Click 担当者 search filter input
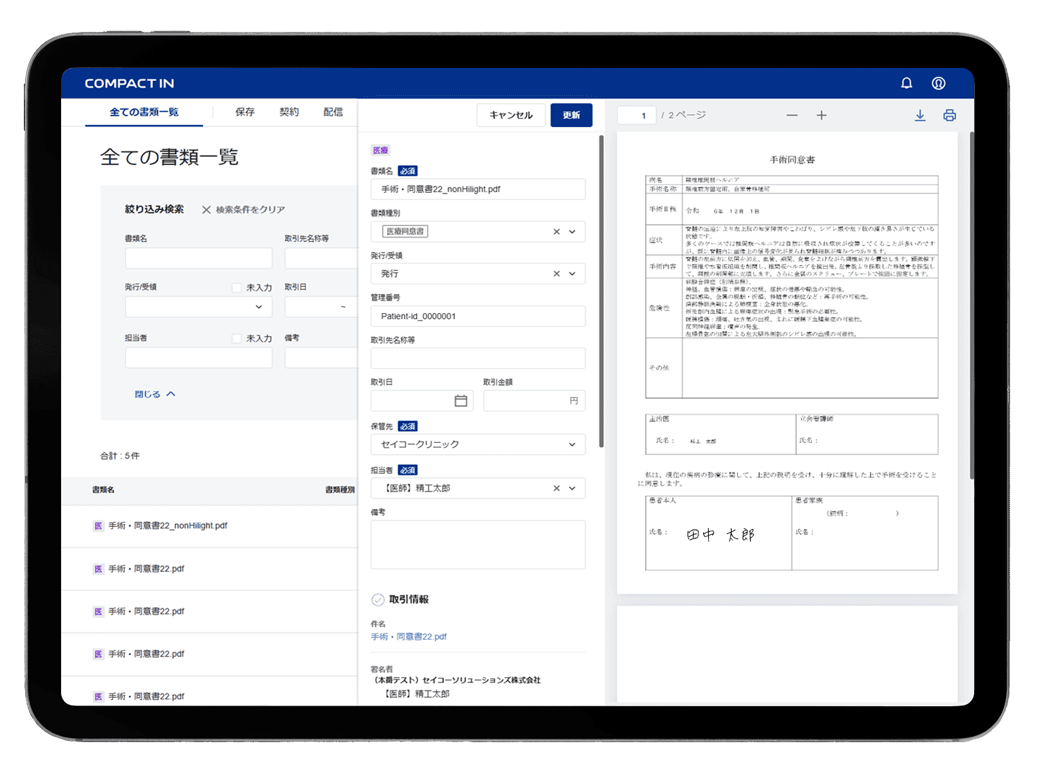The width and height of the screenshot is (1040, 770). click(x=198, y=358)
